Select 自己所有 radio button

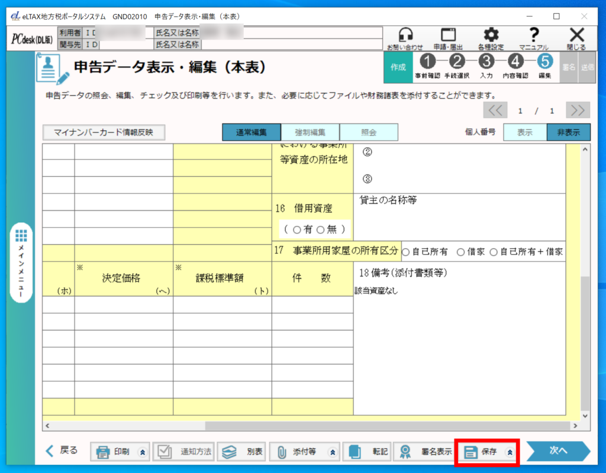click(406, 252)
